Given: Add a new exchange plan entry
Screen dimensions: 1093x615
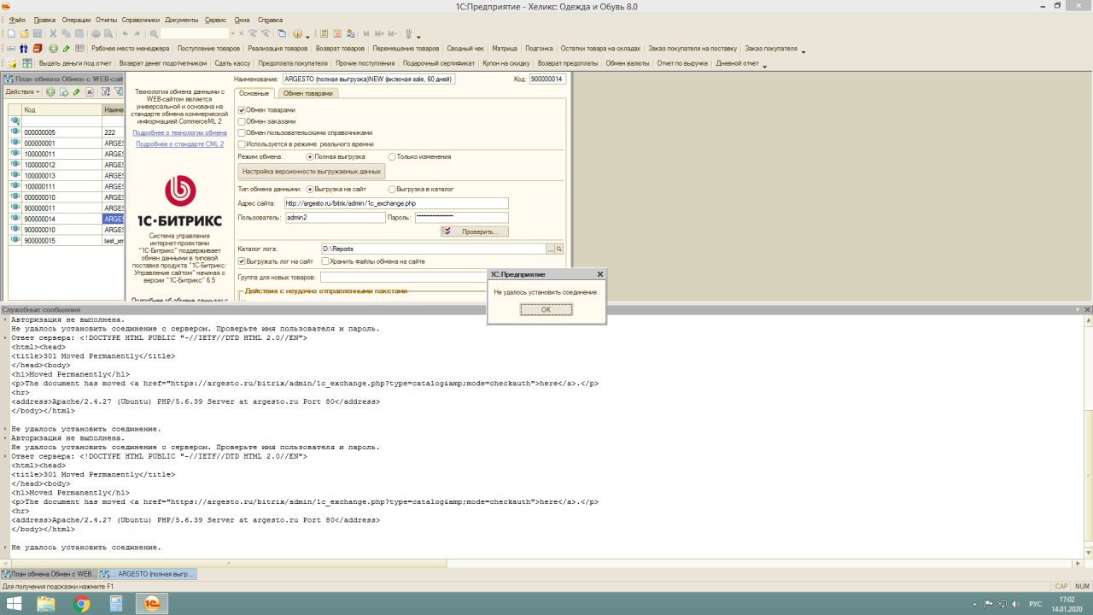Looking at the screenshot, I should click(50, 91).
